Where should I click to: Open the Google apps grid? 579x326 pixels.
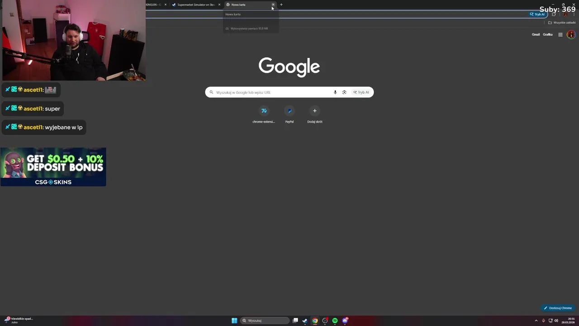tap(560, 34)
